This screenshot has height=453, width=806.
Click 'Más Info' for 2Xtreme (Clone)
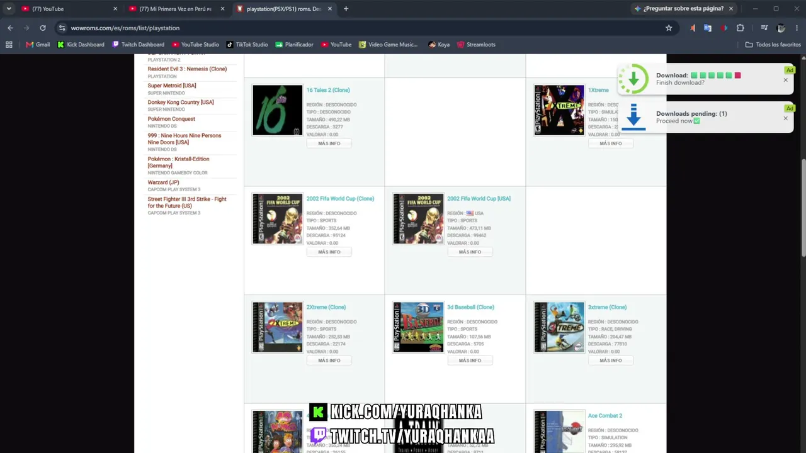329,361
